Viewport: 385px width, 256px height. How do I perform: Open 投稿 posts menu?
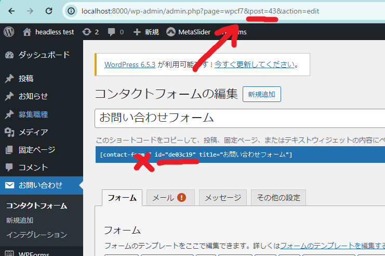(x=26, y=79)
